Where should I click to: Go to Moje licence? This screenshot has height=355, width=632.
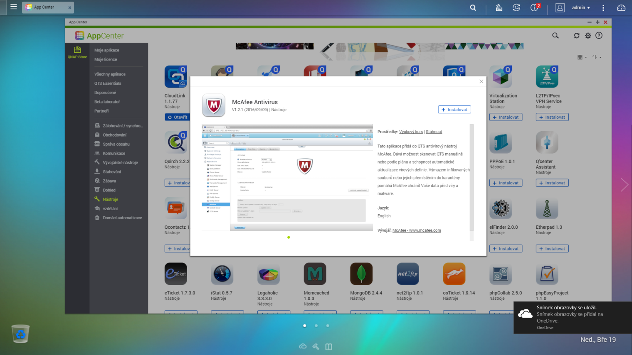point(106,59)
